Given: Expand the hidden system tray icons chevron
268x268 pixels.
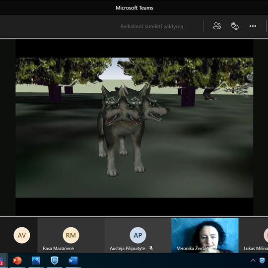Looking at the screenshot, I should pos(253,261).
